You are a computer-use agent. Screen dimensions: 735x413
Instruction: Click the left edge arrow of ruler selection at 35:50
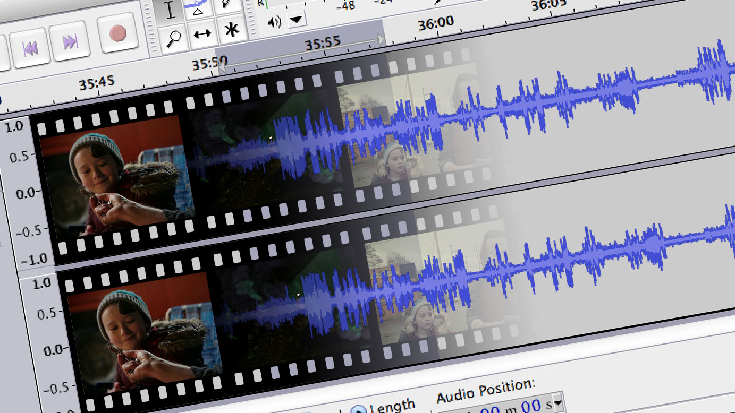tap(221, 67)
